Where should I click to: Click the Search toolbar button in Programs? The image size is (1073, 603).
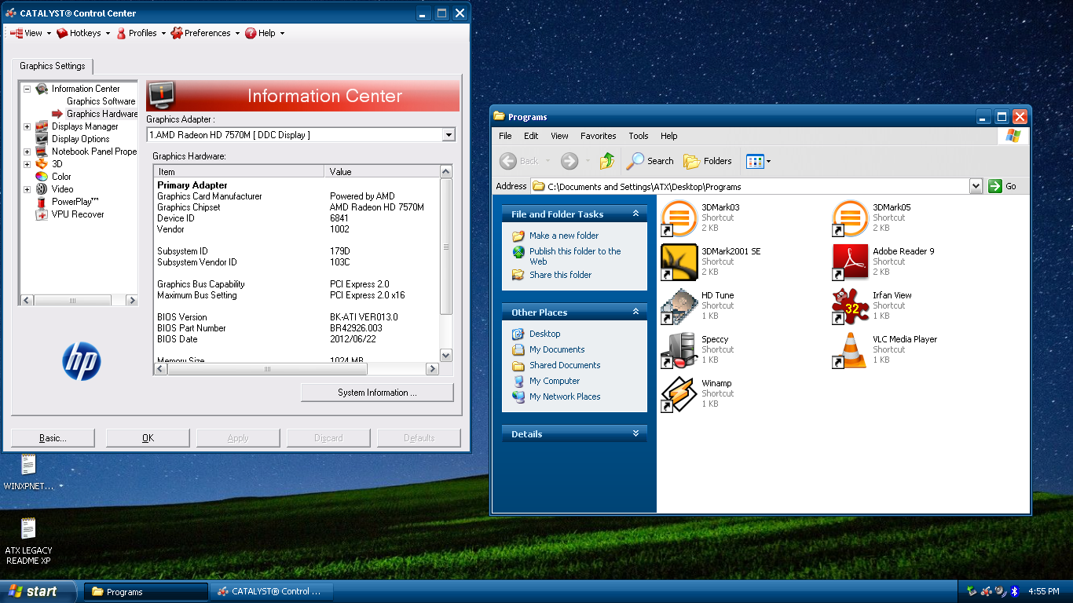click(650, 161)
